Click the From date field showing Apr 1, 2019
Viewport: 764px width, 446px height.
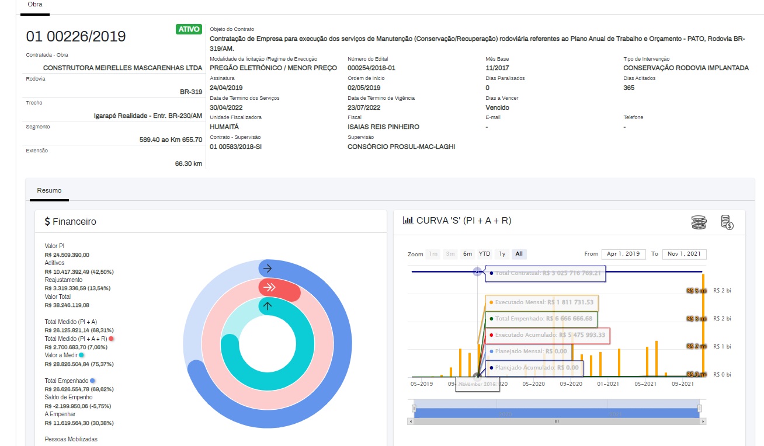coord(623,254)
